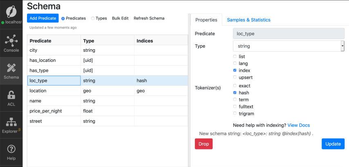Enable the list checkbox
The width and height of the screenshot is (349, 167).
235,57
